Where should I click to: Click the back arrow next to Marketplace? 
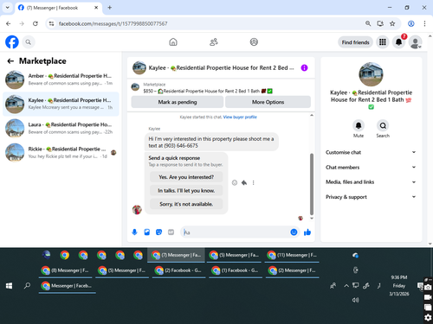(x=10, y=61)
